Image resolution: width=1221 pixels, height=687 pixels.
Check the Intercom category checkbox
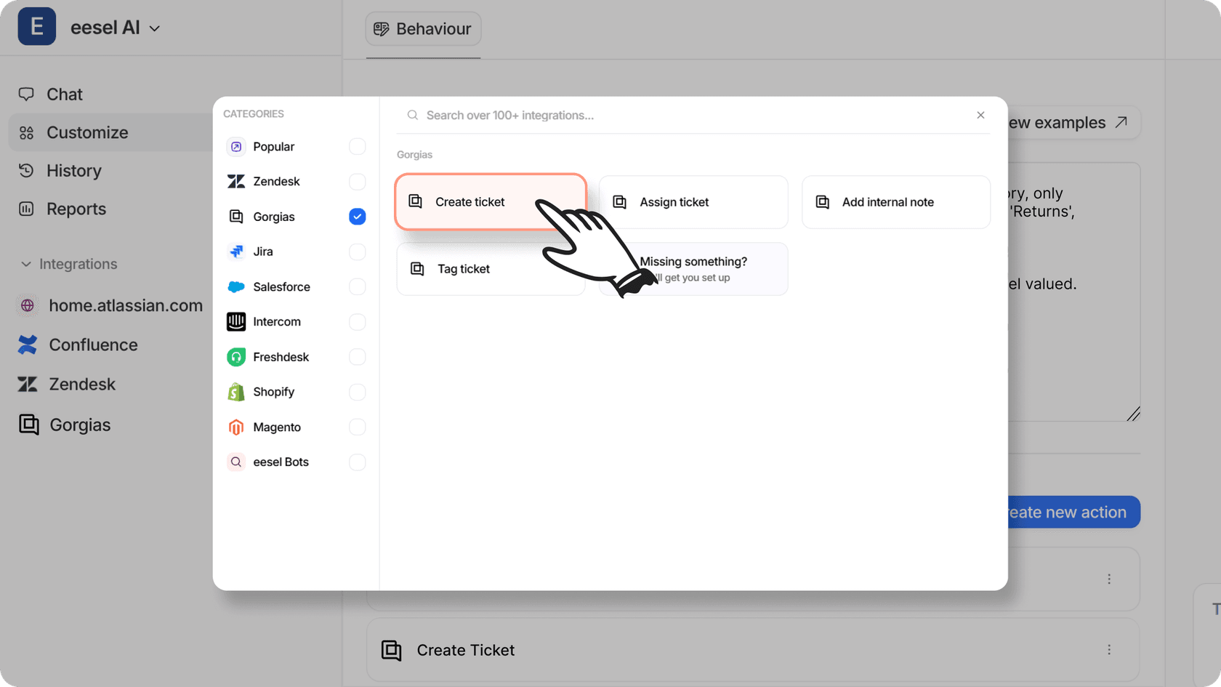click(x=358, y=321)
